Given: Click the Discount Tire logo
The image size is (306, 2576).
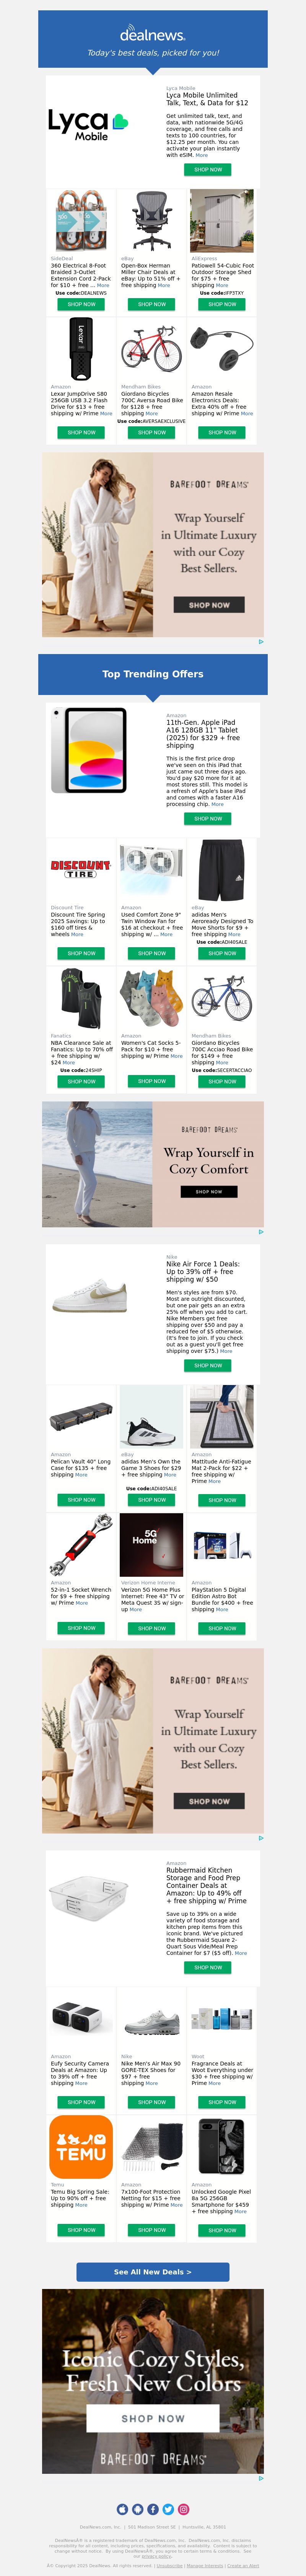Looking at the screenshot, I should coord(81,868).
